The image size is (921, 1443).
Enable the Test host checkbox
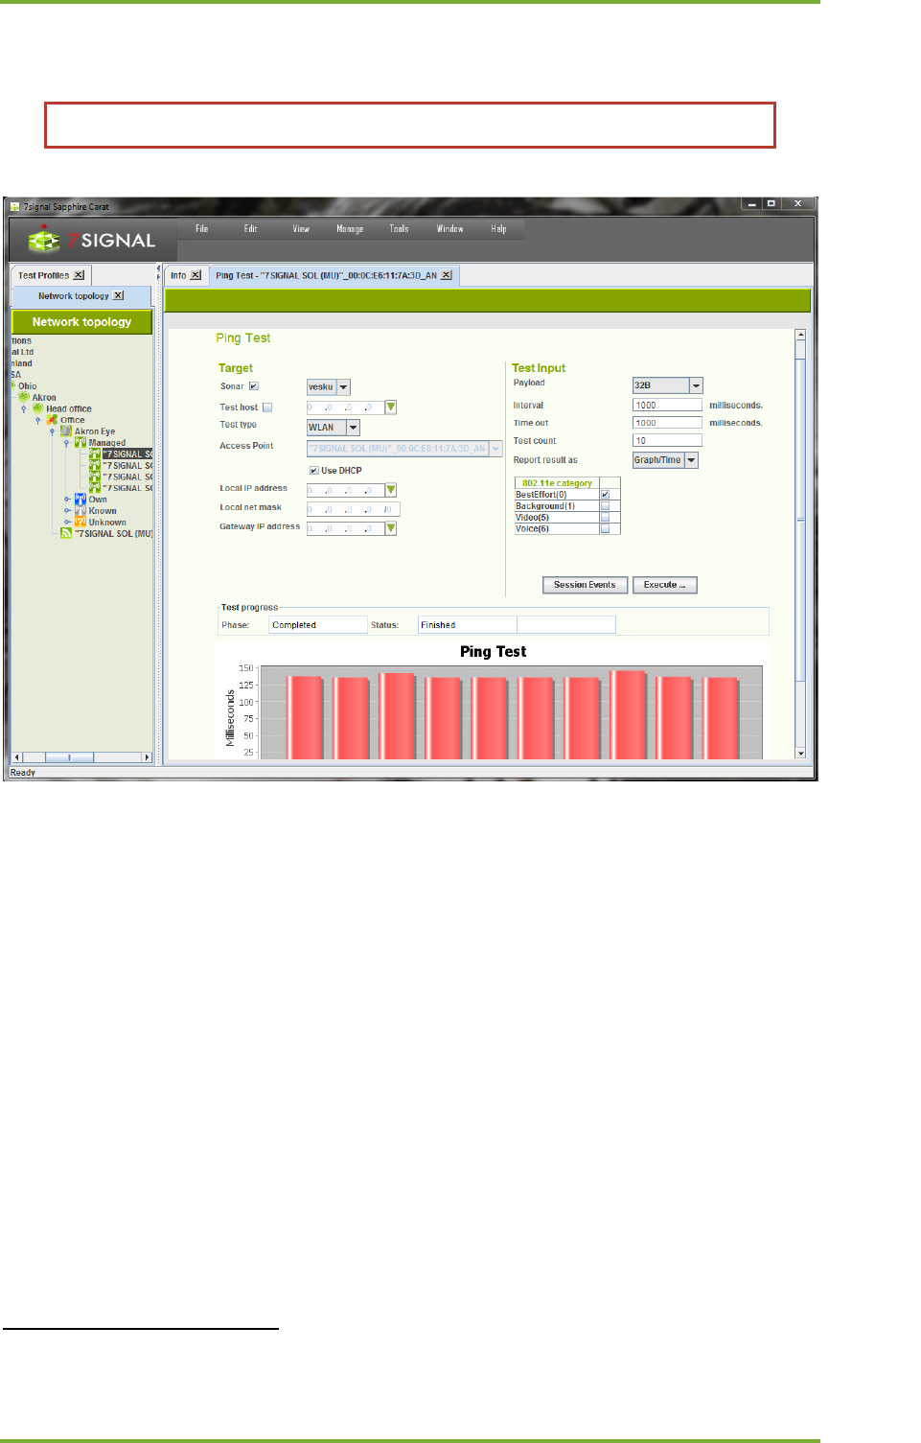(x=267, y=407)
